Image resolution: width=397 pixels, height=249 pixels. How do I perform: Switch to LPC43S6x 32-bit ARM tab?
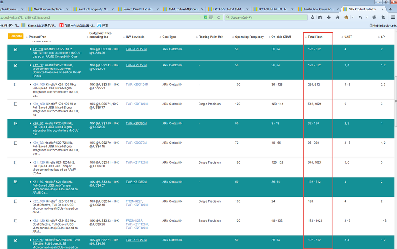point(228,9)
